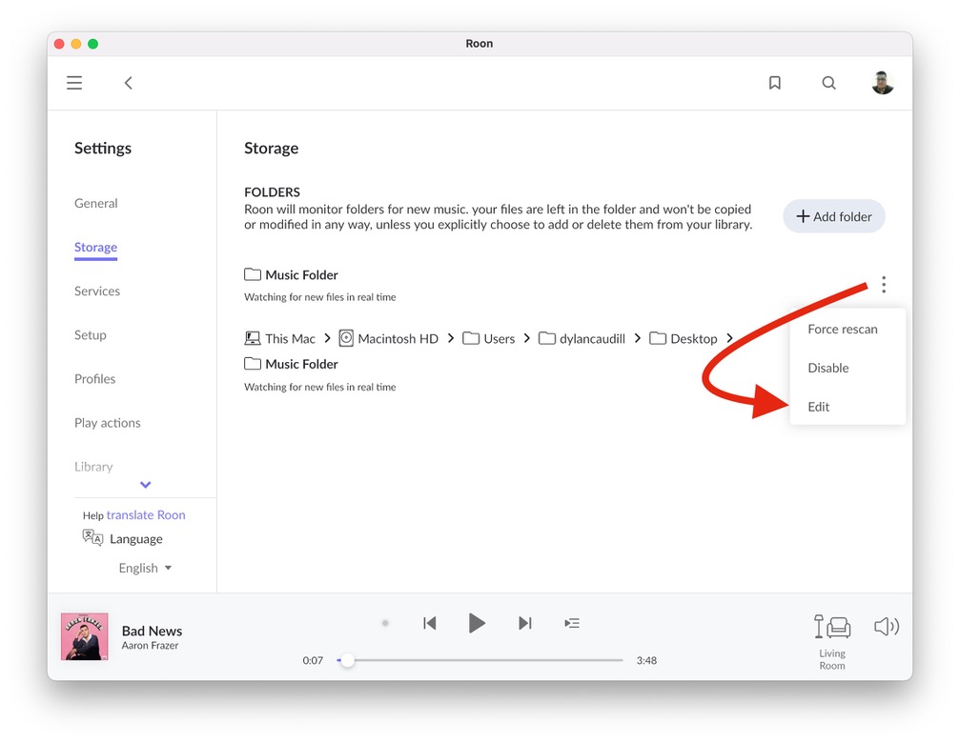Click the chevron after This Mac
The image size is (960, 743).
(x=327, y=338)
